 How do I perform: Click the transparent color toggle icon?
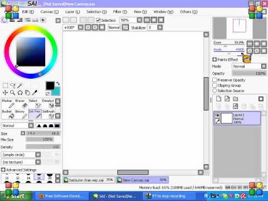47,93
